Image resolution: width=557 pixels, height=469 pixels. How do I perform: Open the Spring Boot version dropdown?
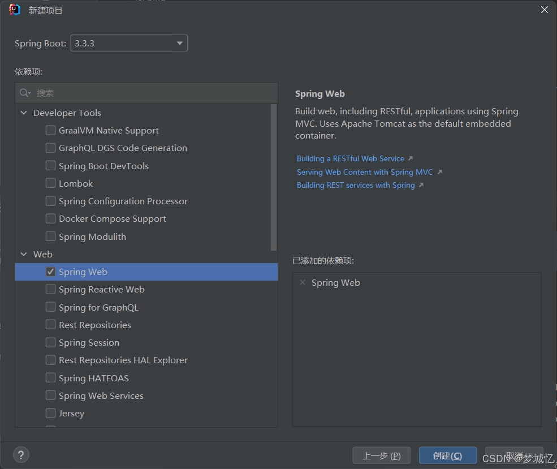click(x=129, y=43)
